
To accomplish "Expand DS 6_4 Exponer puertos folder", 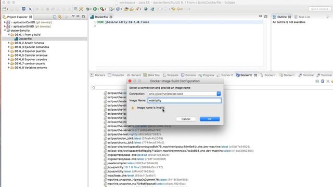I will click(9, 51).
